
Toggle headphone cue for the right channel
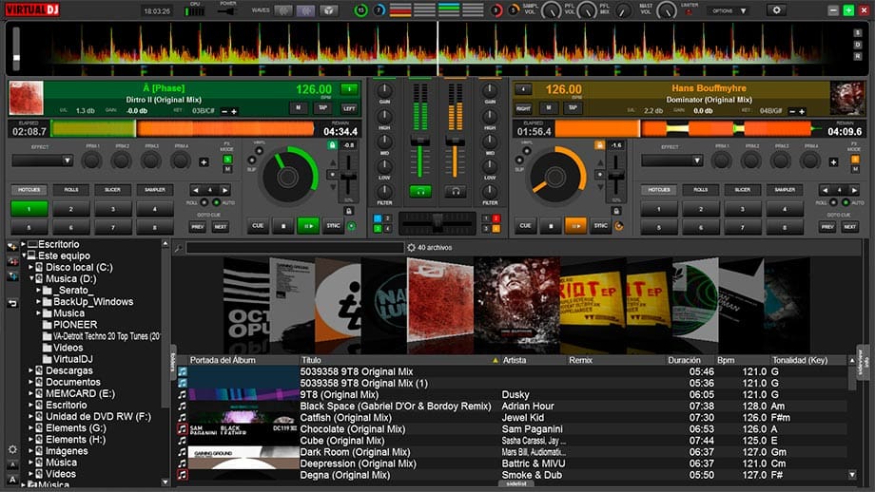[456, 192]
